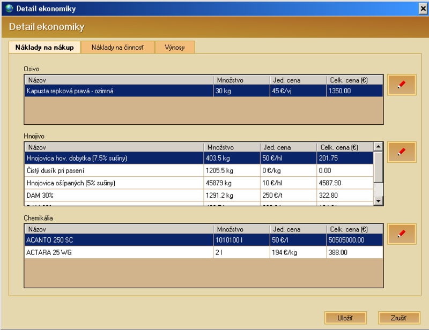Click Hnojivo table Celk. cena (€) header

(345, 147)
